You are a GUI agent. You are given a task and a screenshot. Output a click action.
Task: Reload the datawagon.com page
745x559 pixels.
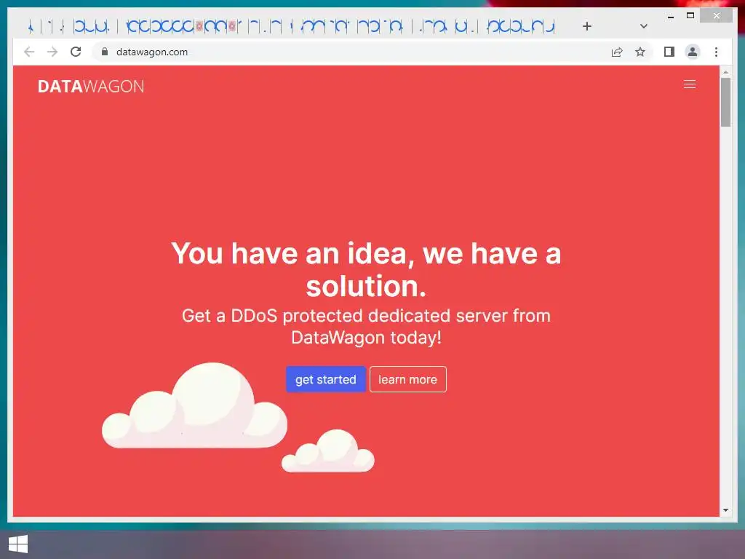76,52
